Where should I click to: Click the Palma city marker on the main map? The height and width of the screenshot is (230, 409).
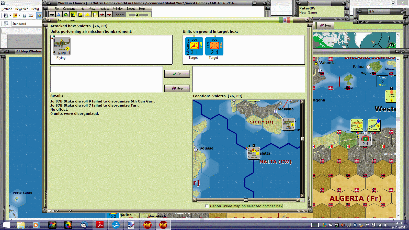[x=368, y=67]
